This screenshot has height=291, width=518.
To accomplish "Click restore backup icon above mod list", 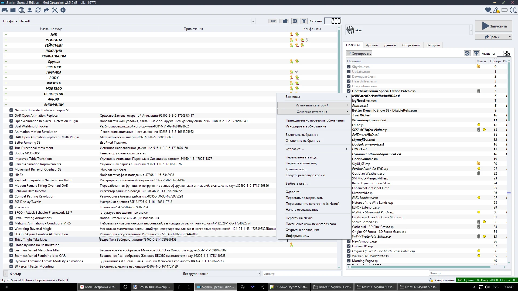I will click(295, 21).
